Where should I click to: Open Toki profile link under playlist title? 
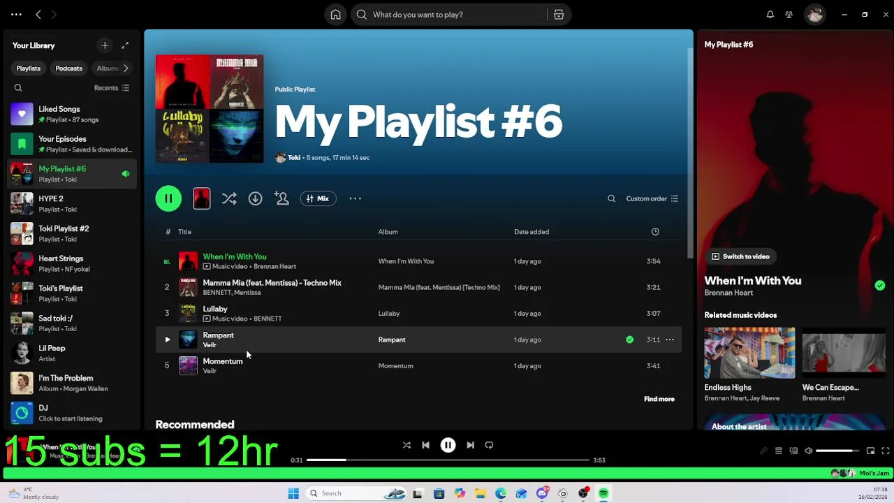[294, 158]
